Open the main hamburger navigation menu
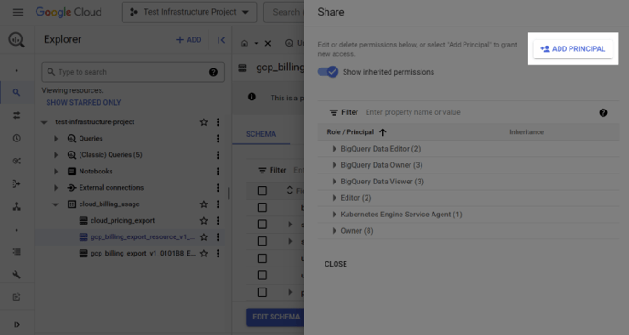Screen dimensions: 629x335 [17, 12]
